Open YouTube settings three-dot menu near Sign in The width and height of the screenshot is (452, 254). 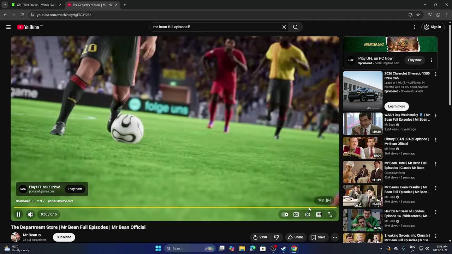[x=415, y=27]
